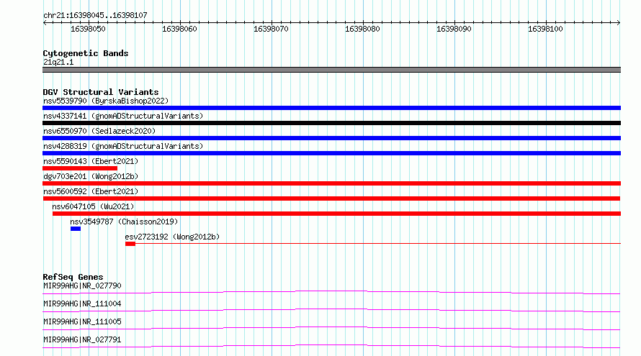The image size is (641, 356).
Task: Click the blue bar for nsv5539790
Action: coord(331,108)
